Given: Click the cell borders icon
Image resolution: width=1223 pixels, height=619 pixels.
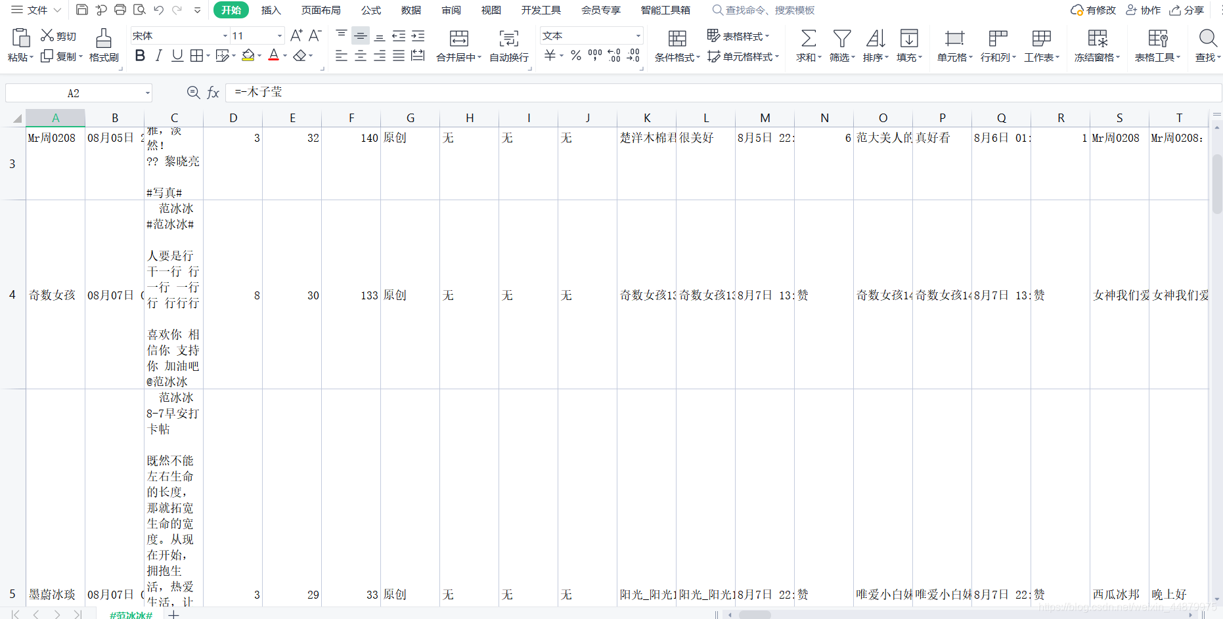Looking at the screenshot, I should point(196,56).
